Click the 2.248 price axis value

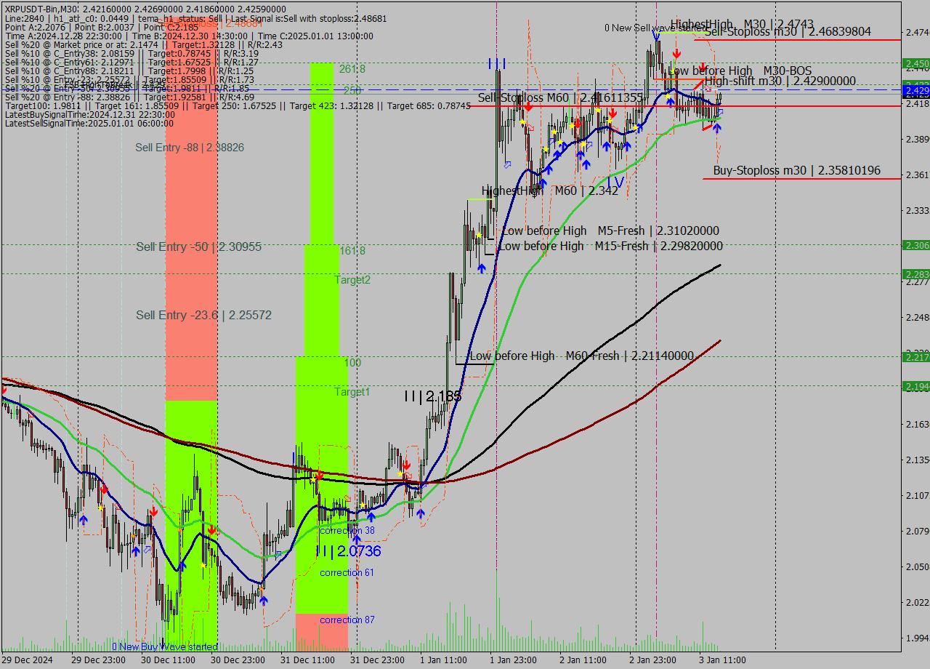click(917, 318)
